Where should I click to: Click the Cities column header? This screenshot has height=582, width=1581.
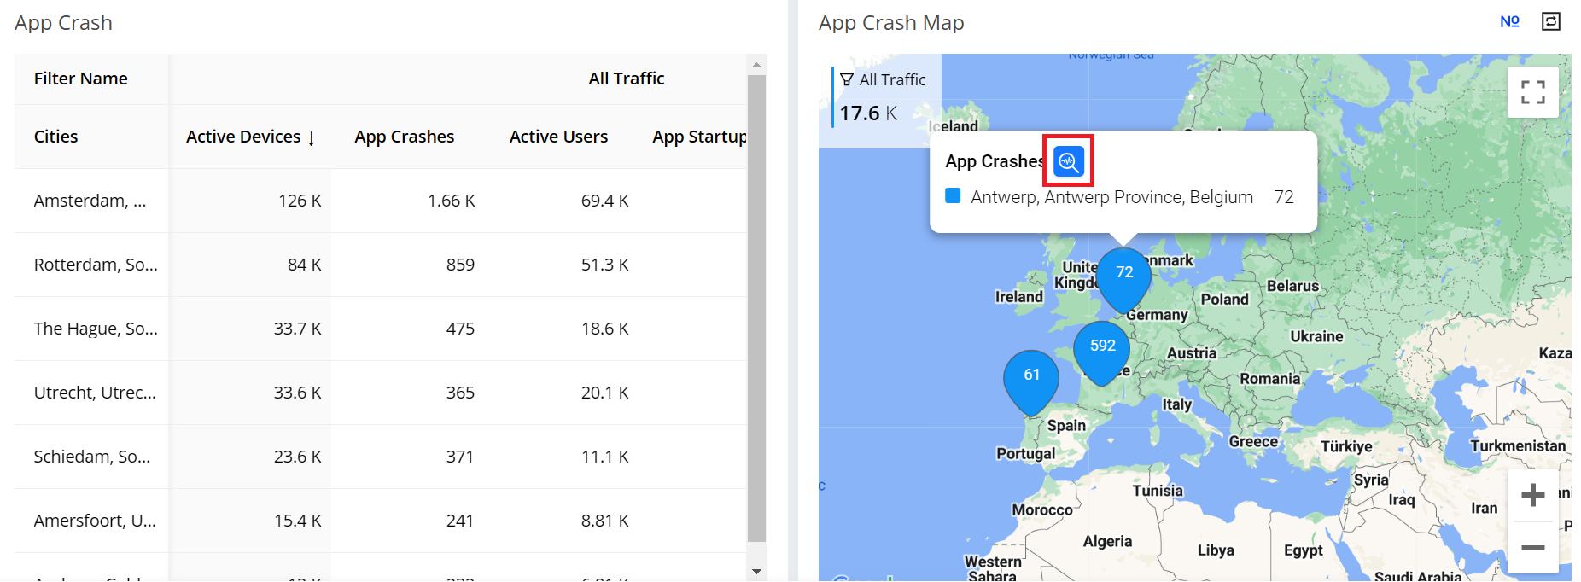click(x=55, y=137)
